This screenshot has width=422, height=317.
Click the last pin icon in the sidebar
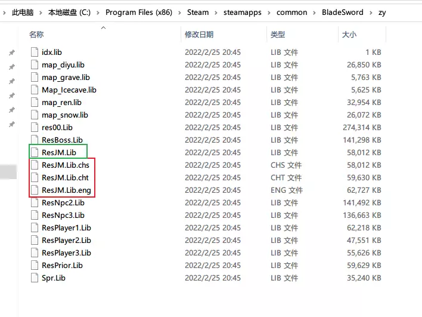point(12,124)
